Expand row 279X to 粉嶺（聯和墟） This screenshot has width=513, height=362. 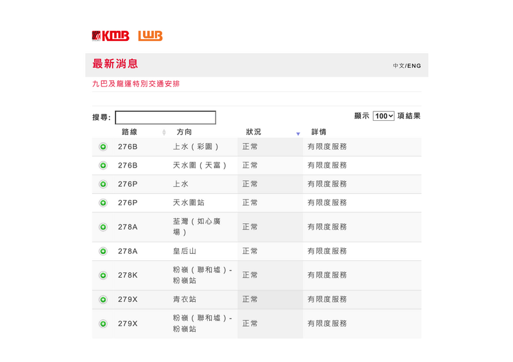(103, 324)
